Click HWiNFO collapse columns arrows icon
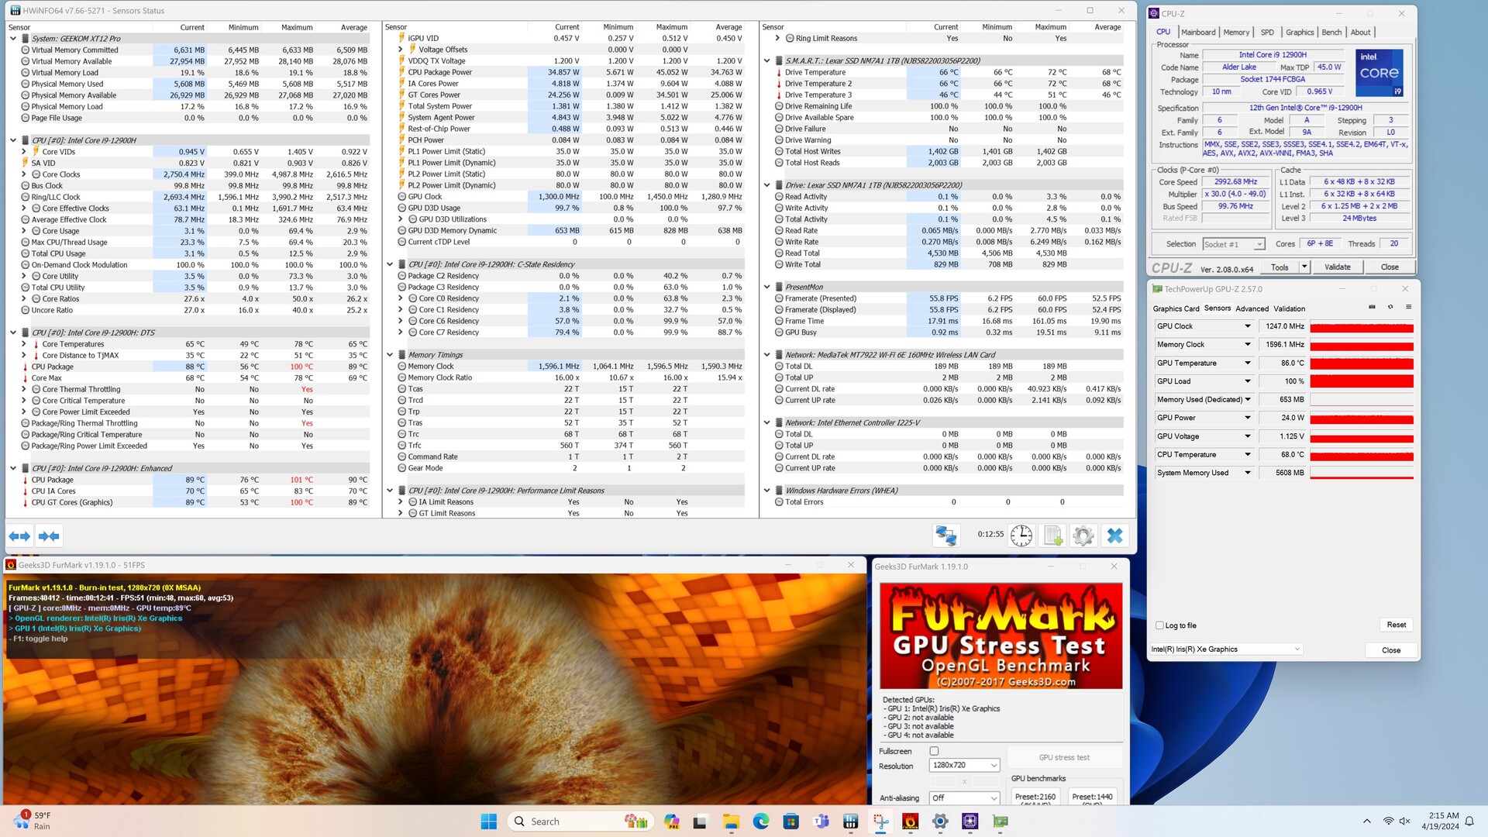This screenshot has width=1488, height=837. click(49, 536)
